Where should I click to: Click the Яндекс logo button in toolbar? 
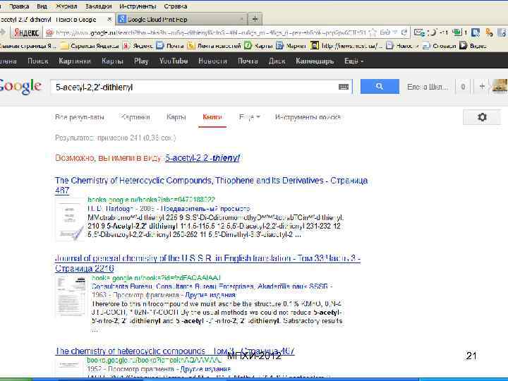27,32
